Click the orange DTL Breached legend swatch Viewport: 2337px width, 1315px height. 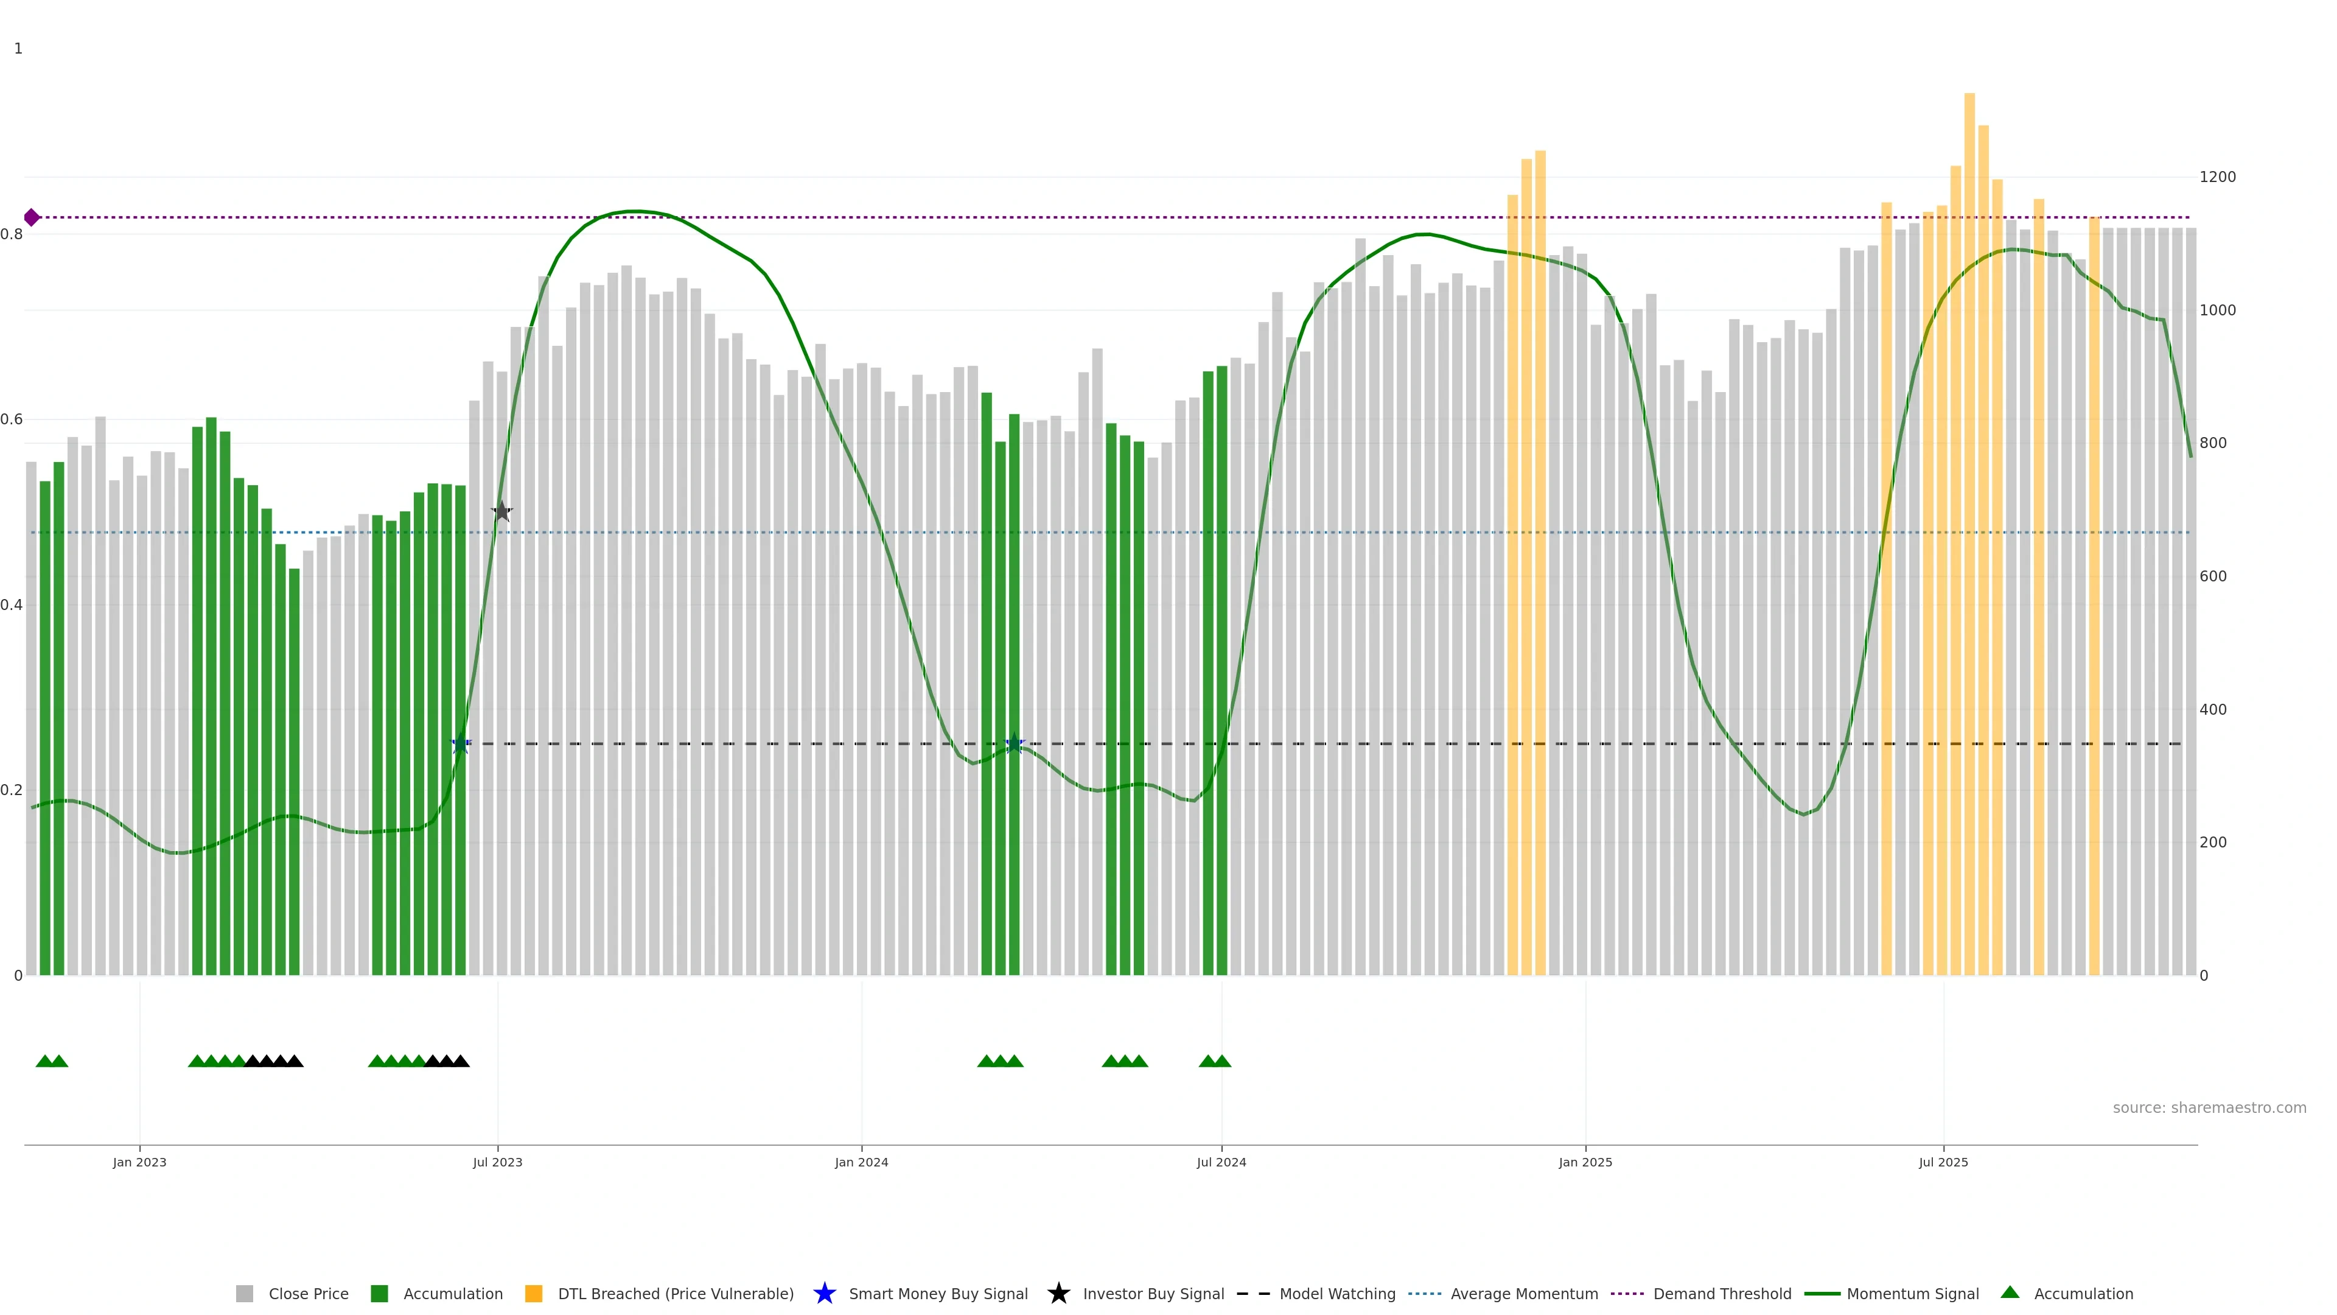[x=534, y=1293]
